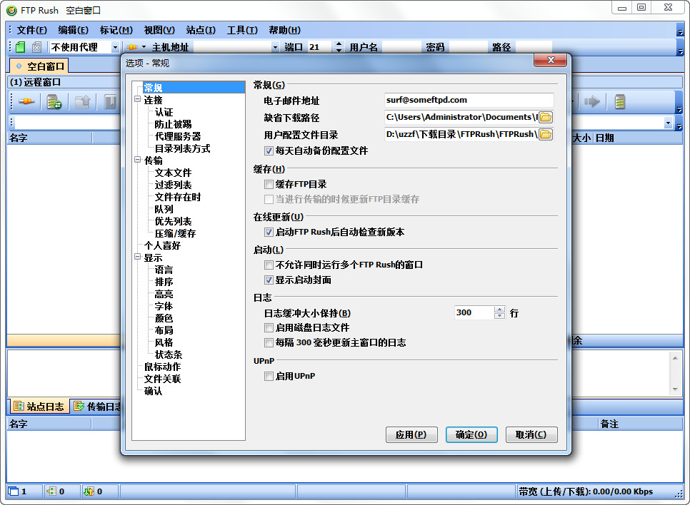Select 文本文件 tree item
Screen dimensions: 690x505
pos(173,173)
